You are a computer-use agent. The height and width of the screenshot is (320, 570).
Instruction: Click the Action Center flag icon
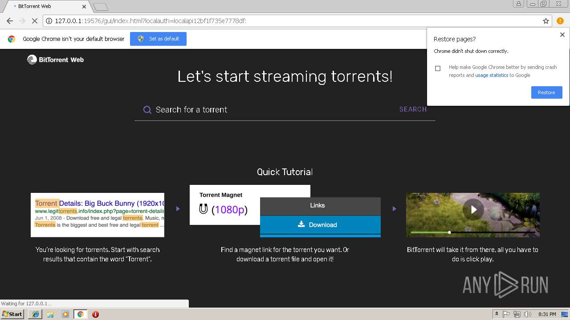pos(506,314)
